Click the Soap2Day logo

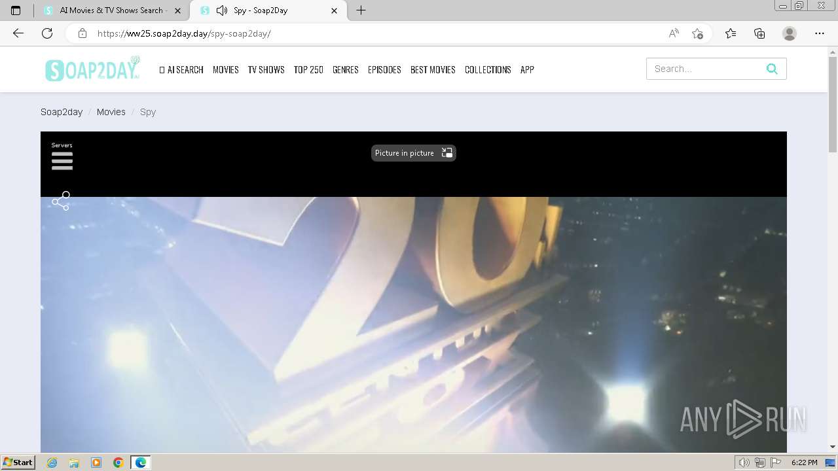pyautogui.click(x=92, y=69)
